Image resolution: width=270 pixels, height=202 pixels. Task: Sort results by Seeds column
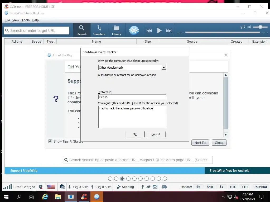[36, 41]
